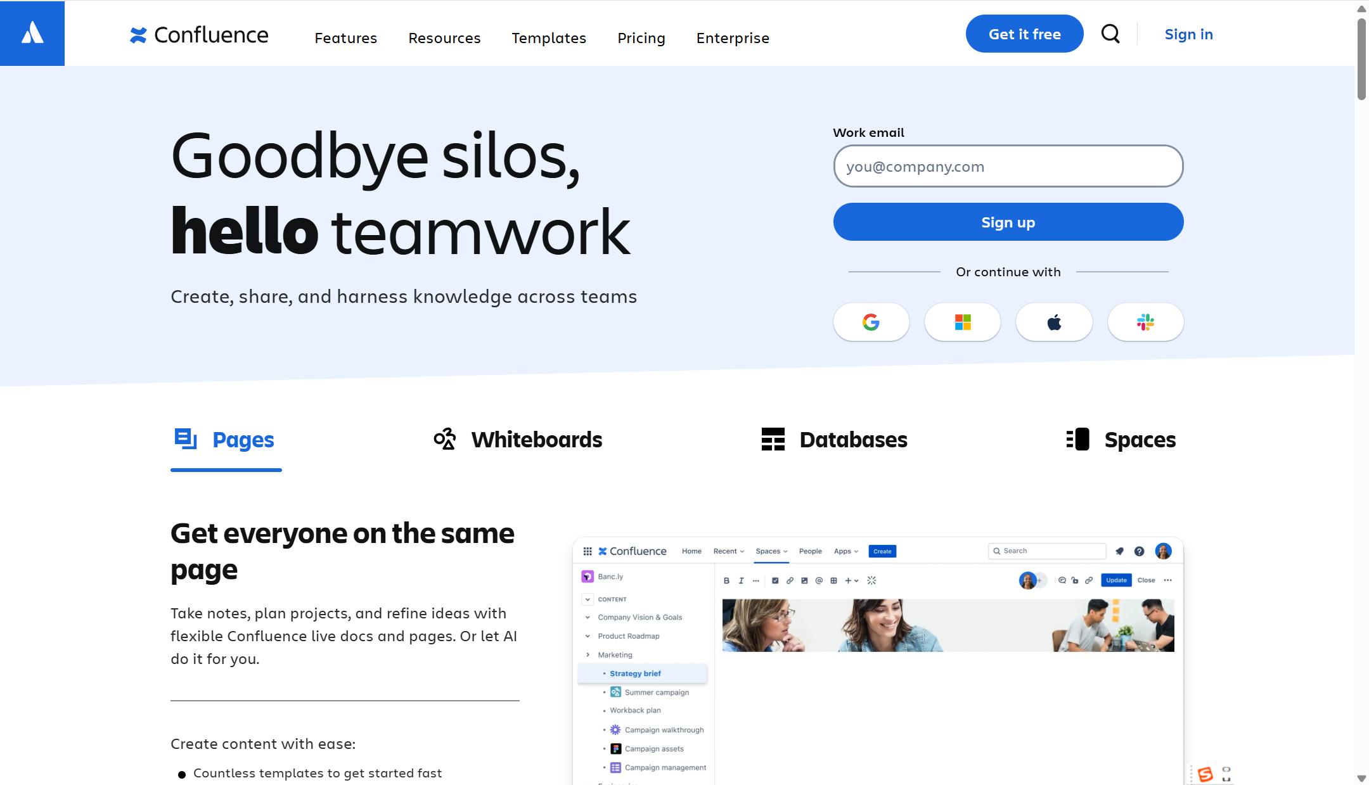This screenshot has width=1369, height=785.
Task: Open the Features menu
Action: coord(345,38)
